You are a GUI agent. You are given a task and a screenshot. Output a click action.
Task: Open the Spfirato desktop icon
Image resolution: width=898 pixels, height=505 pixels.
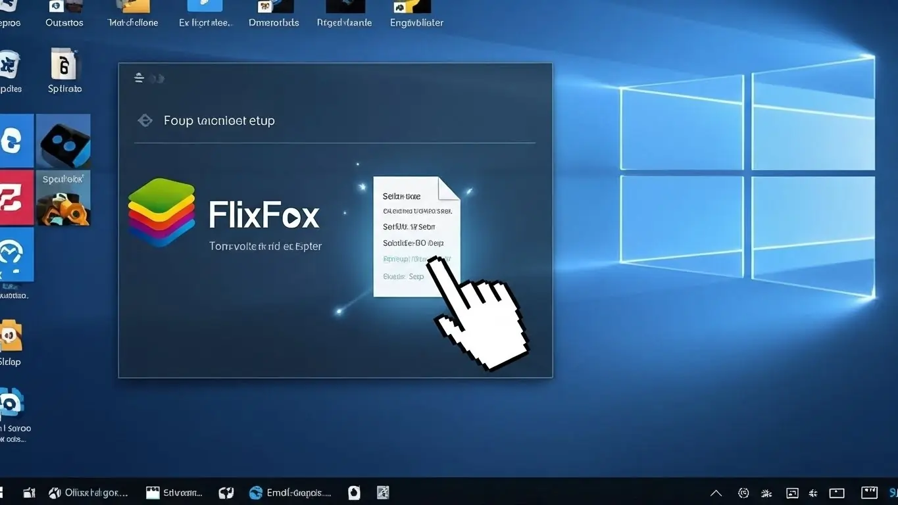[64, 71]
